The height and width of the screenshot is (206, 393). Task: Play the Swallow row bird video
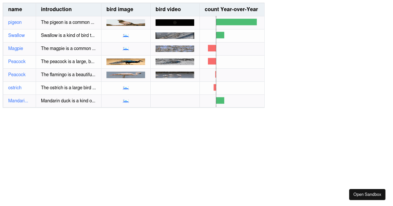(175, 36)
